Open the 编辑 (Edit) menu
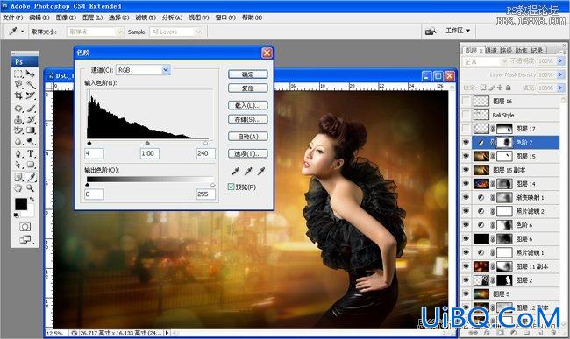 click(39, 18)
